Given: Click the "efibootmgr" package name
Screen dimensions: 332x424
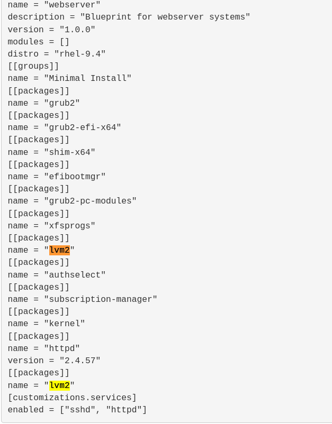Looking at the screenshot, I should 75,177.
